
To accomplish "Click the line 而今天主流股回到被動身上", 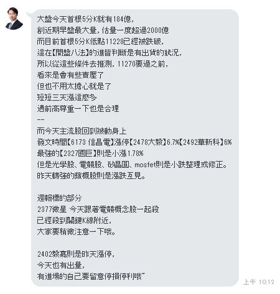I will pyautogui.click(x=82, y=131).
